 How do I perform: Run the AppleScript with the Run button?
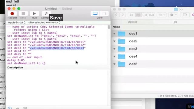(x=34, y=14)
